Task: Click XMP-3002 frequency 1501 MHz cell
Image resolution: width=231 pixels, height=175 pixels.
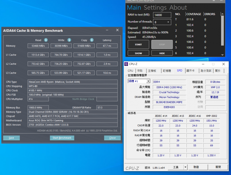Action: tap(211, 121)
